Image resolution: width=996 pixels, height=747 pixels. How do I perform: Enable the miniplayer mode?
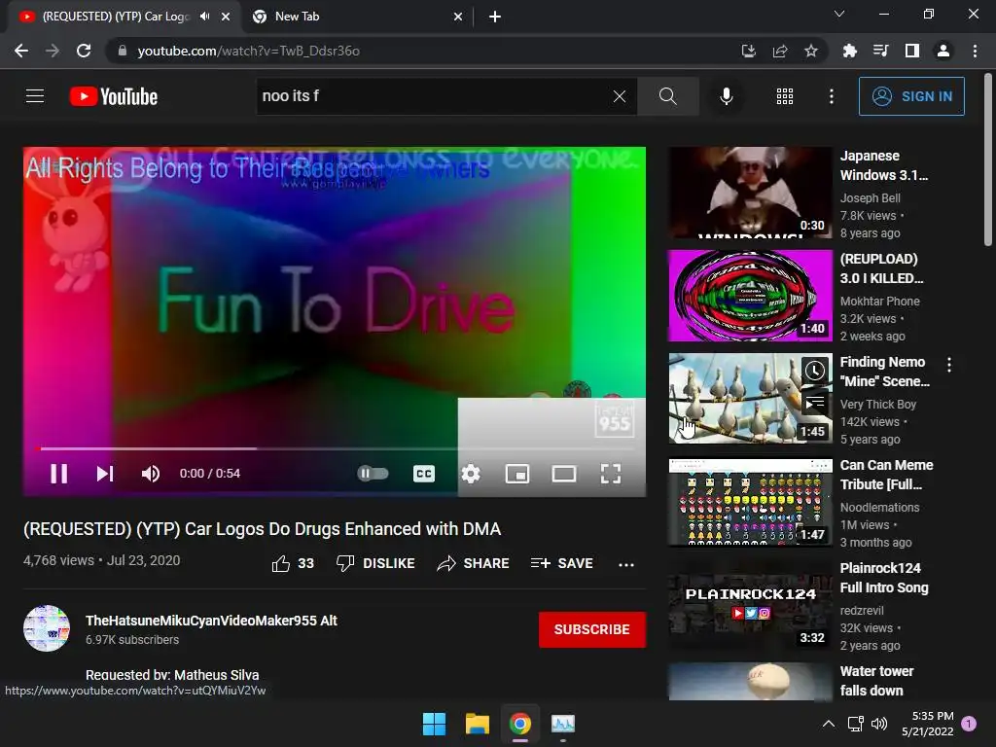(x=517, y=474)
